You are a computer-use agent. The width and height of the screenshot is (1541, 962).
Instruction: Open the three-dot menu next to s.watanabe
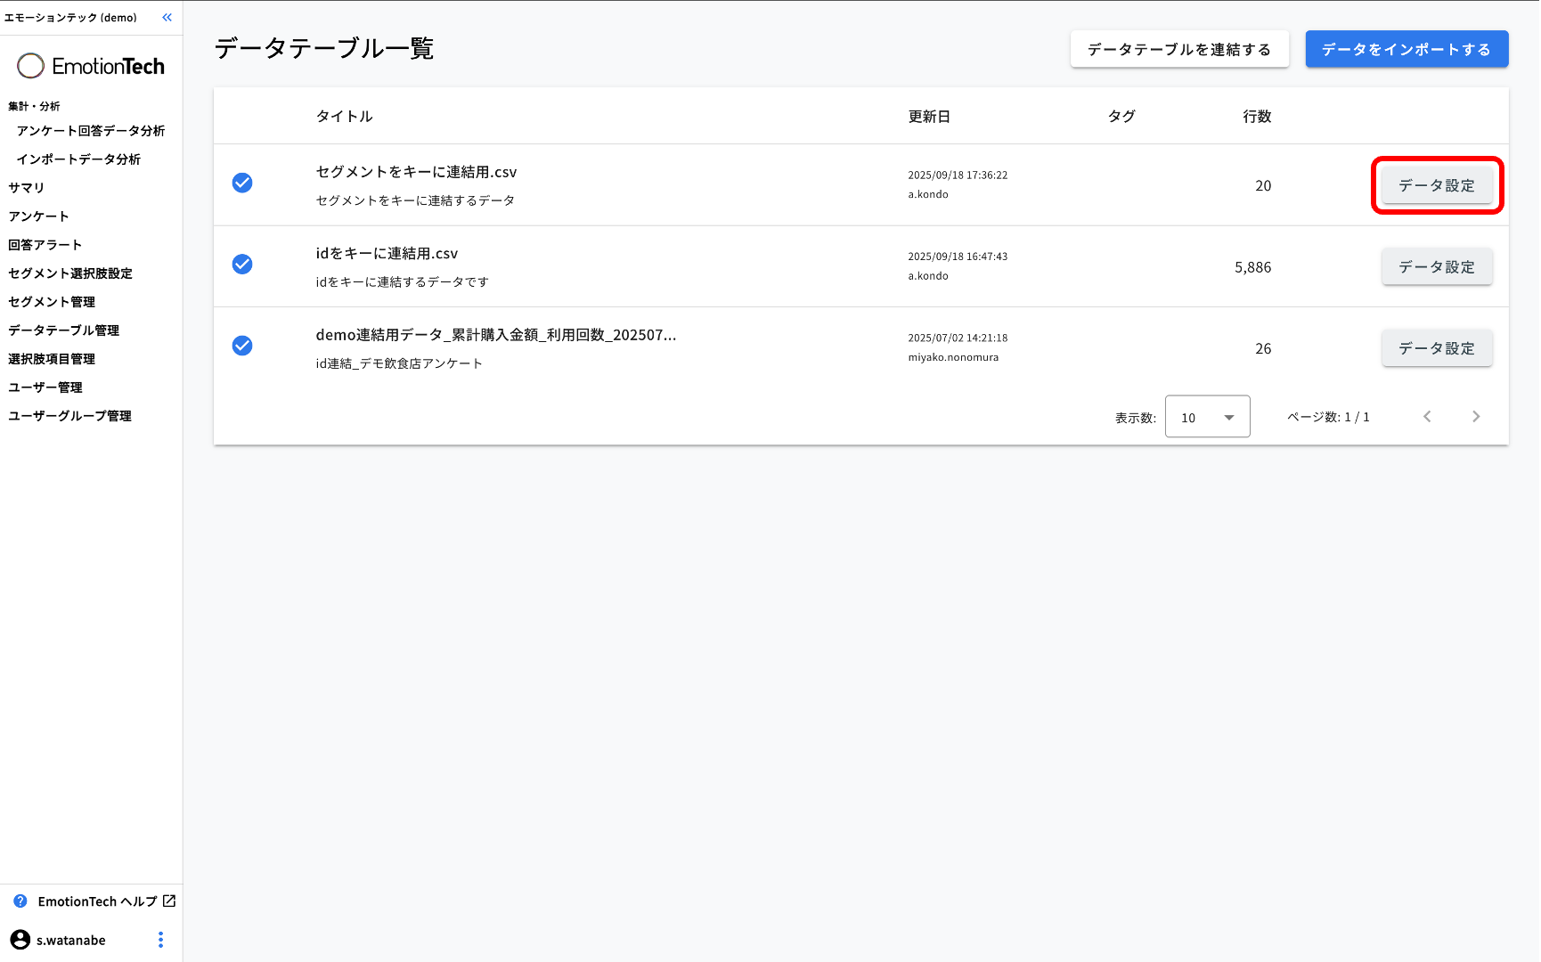tap(160, 940)
